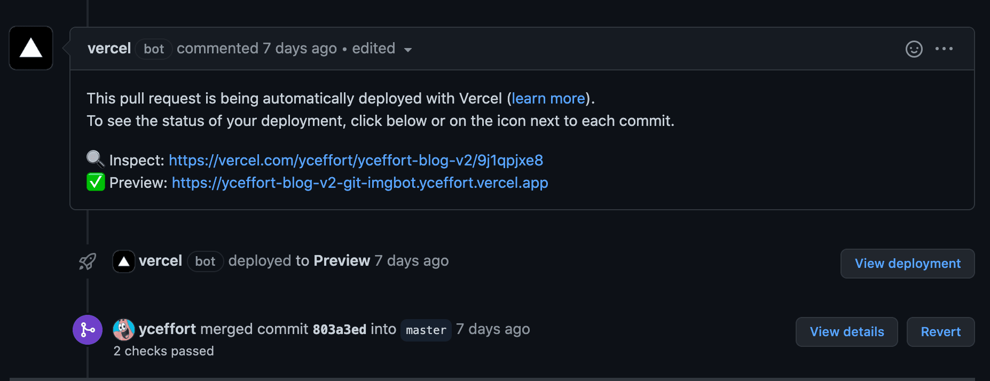
Task: Click the vercel author name in comment header
Action: pos(109,49)
